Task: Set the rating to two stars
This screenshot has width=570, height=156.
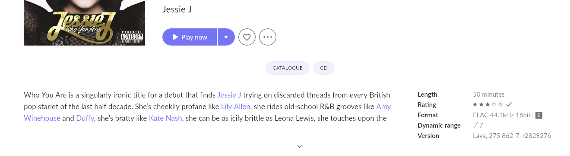Action: point(481,104)
